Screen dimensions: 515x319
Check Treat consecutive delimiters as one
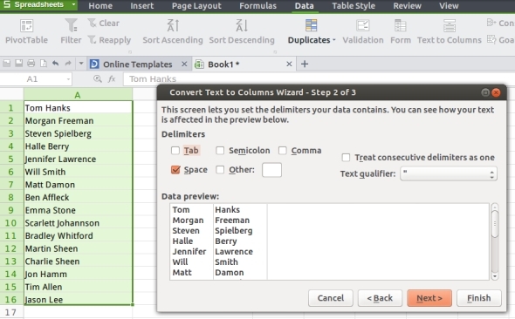pyautogui.click(x=346, y=158)
